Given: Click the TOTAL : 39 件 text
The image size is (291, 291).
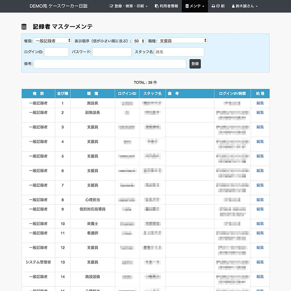Looking at the screenshot, I should (145, 82).
